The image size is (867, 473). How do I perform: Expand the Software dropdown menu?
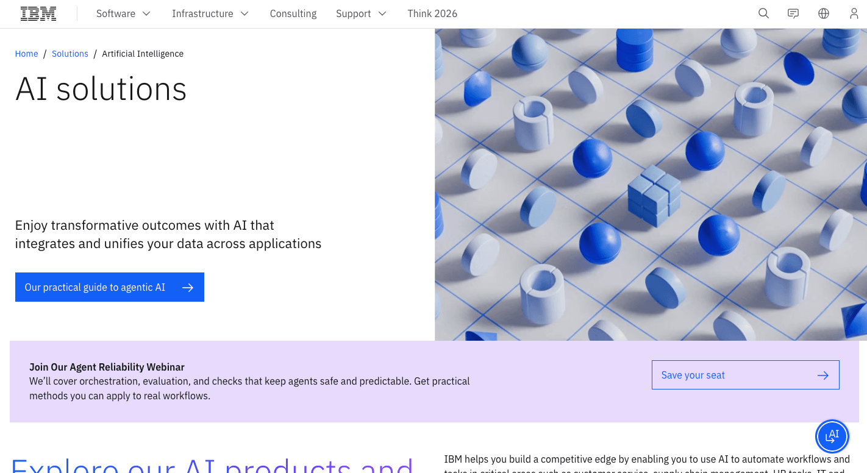click(x=123, y=13)
